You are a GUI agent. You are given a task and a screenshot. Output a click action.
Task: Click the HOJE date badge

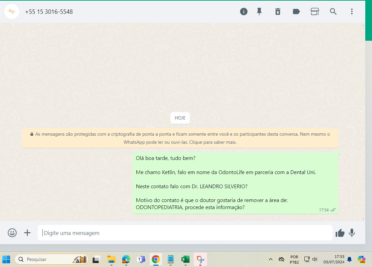180,118
